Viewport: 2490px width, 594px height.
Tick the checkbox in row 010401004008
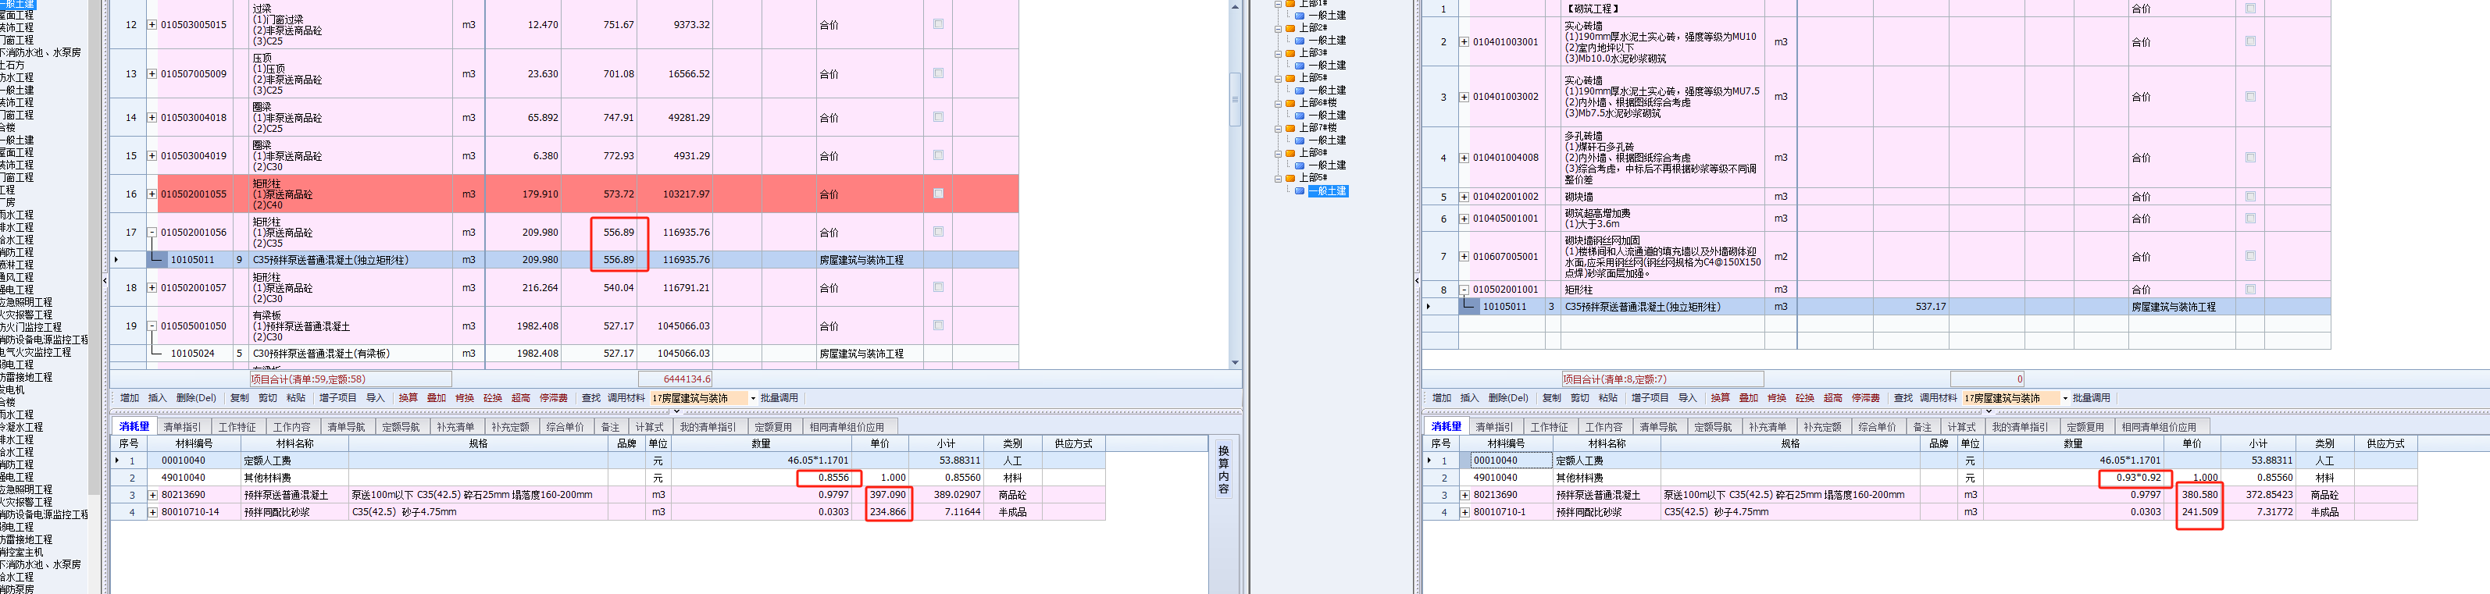[x=2250, y=158]
